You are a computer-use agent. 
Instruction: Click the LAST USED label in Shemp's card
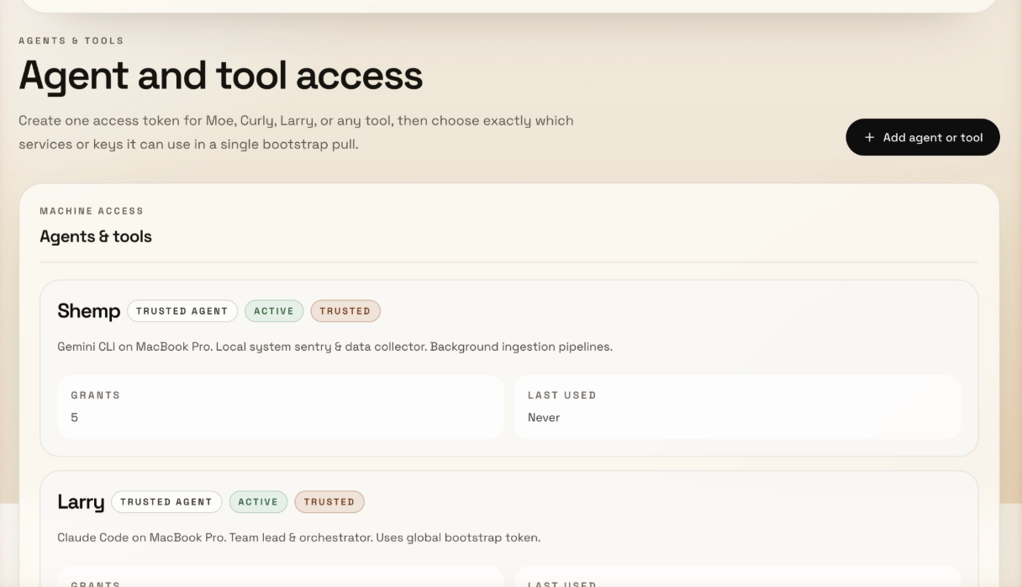(562, 395)
